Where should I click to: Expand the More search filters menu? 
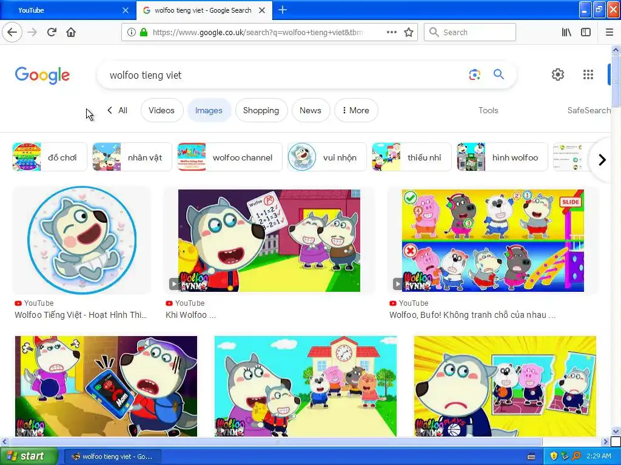[x=356, y=110]
